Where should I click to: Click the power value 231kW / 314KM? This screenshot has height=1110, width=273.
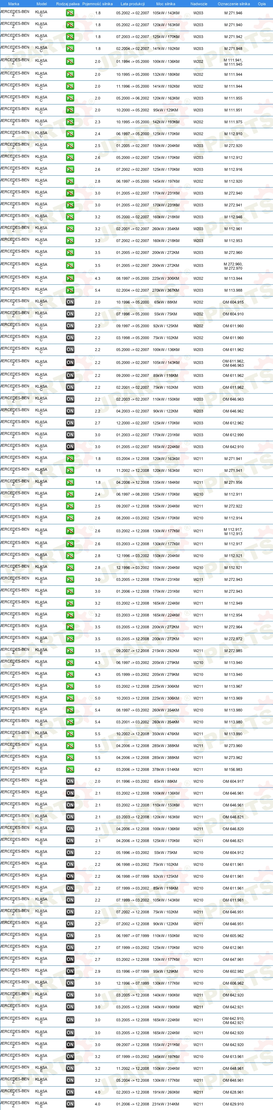point(166,1104)
